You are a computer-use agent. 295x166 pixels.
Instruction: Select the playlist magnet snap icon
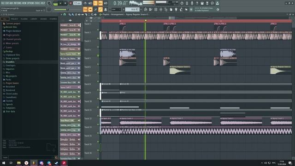click(x=65, y=14)
